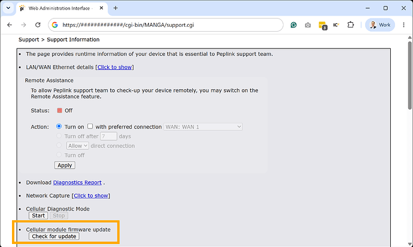
Task: Open Chrome three-dot menu
Action: point(403,25)
